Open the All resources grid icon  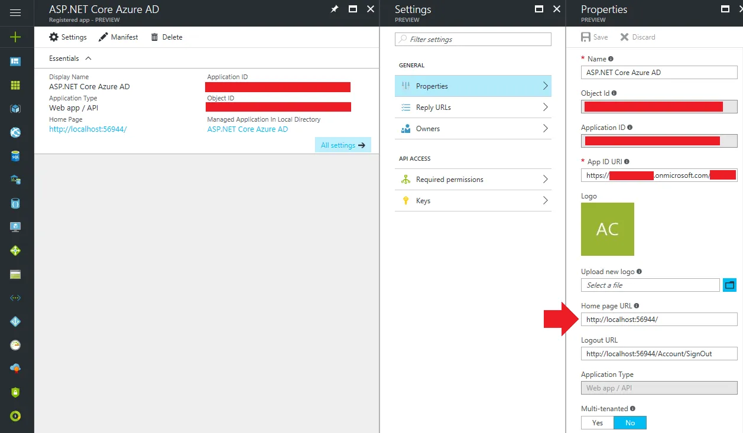[15, 85]
